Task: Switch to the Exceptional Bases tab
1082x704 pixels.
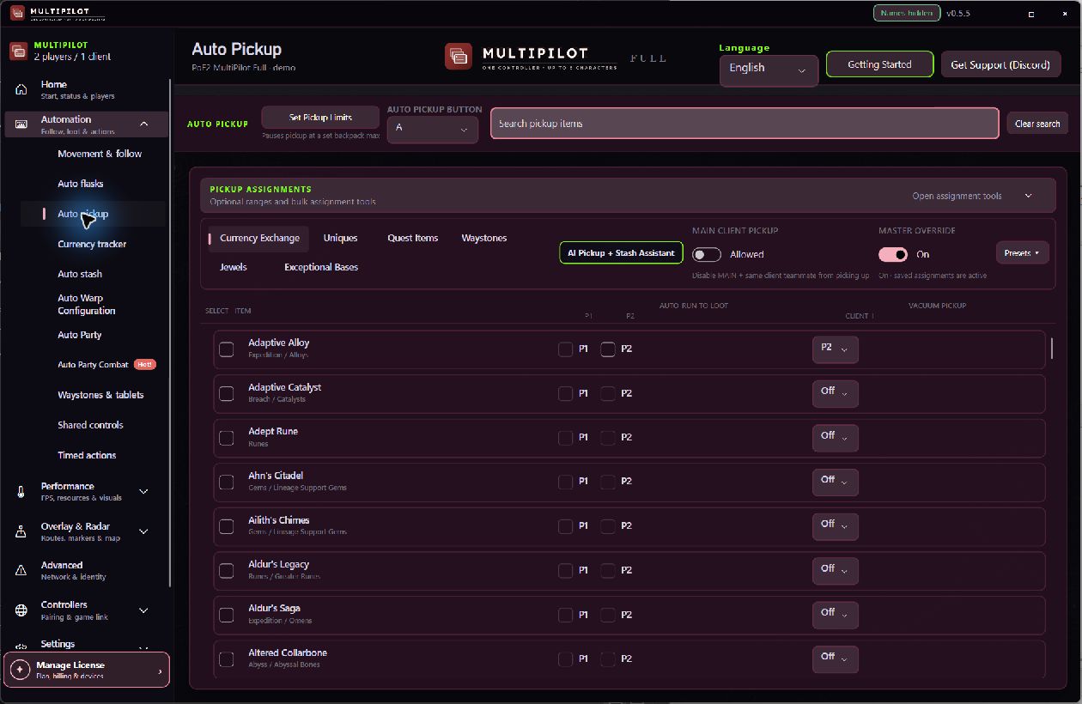Action: pyautogui.click(x=321, y=268)
